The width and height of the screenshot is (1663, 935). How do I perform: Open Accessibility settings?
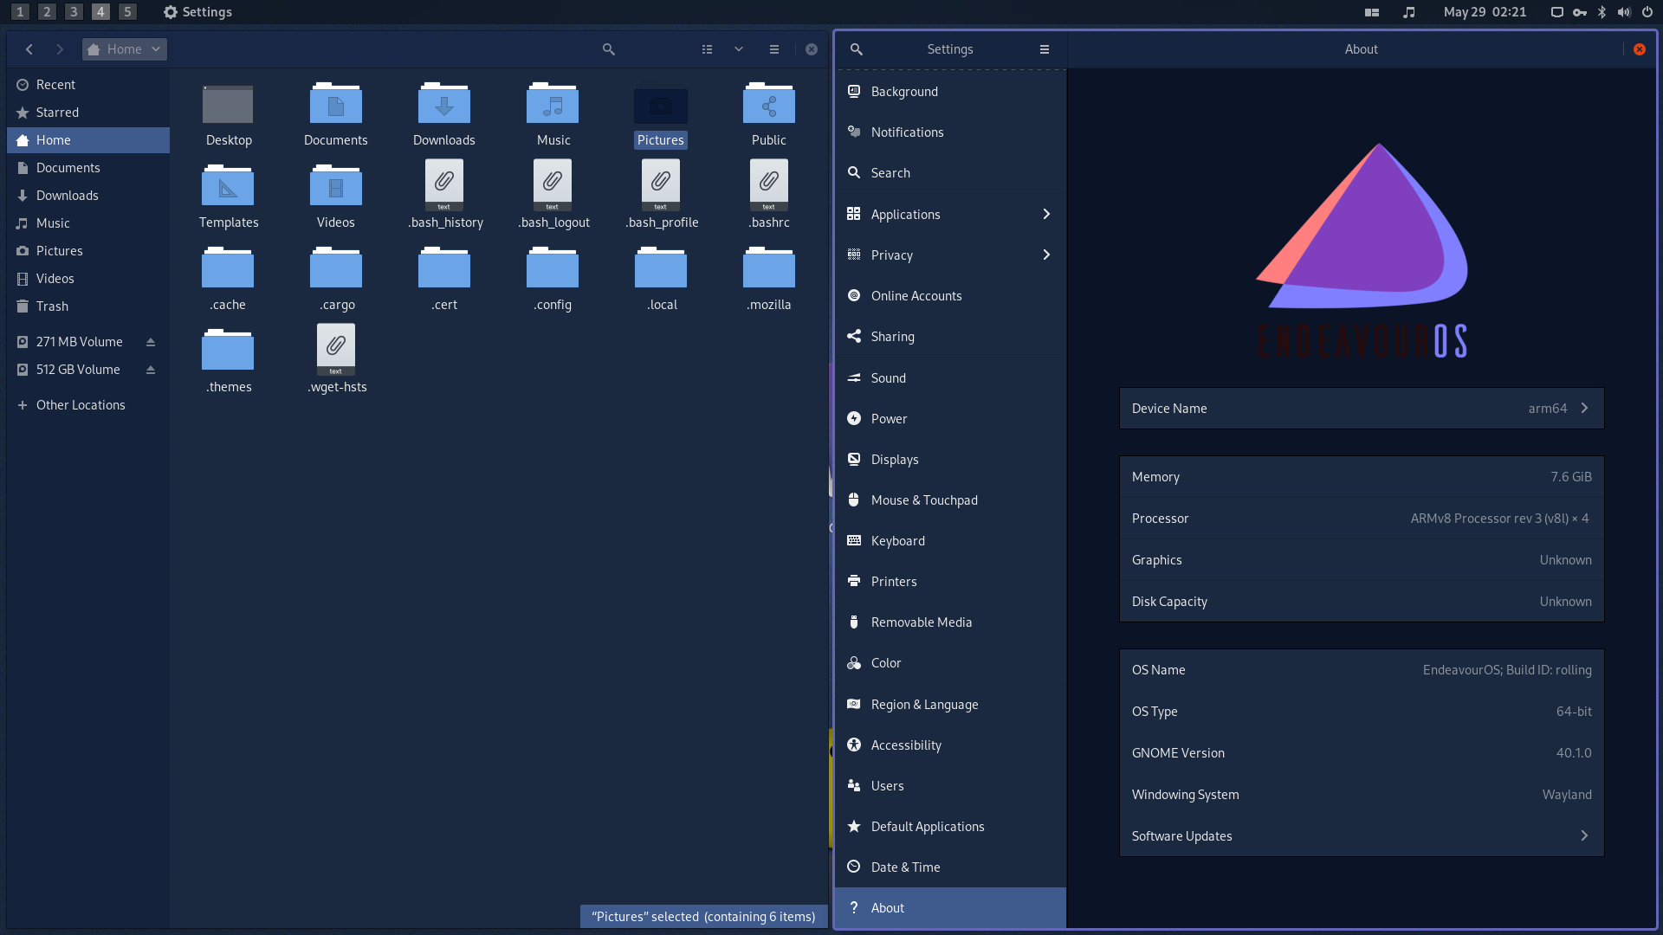(x=950, y=745)
